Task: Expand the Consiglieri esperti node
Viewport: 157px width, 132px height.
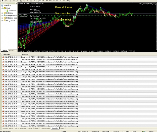Action: pyautogui.click(x=2, y=16)
